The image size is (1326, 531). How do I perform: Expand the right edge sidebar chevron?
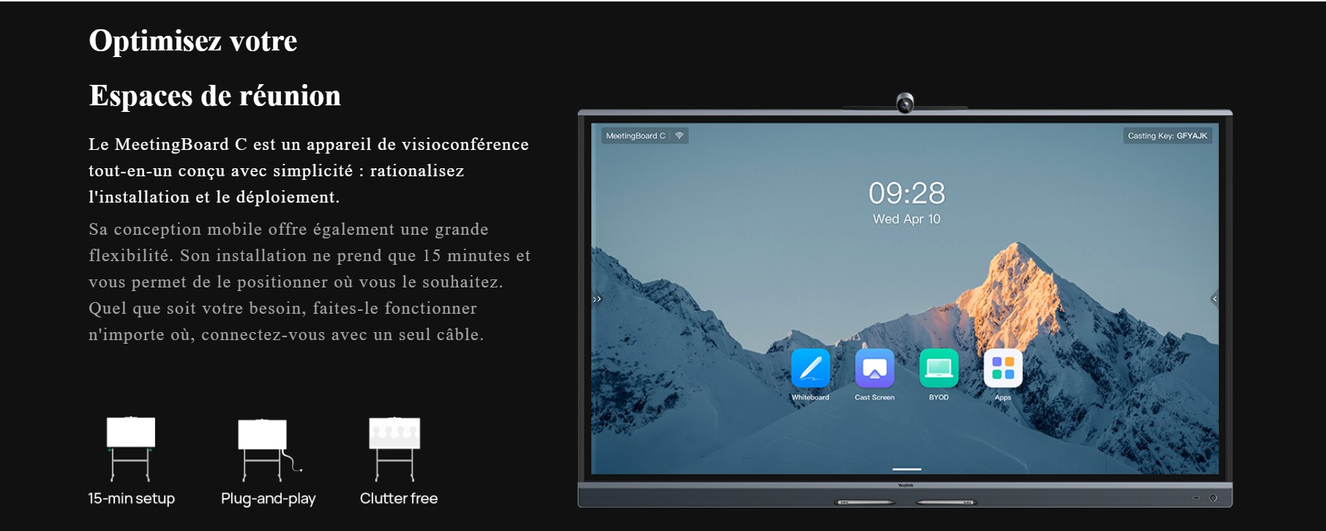tap(1214, 298)
